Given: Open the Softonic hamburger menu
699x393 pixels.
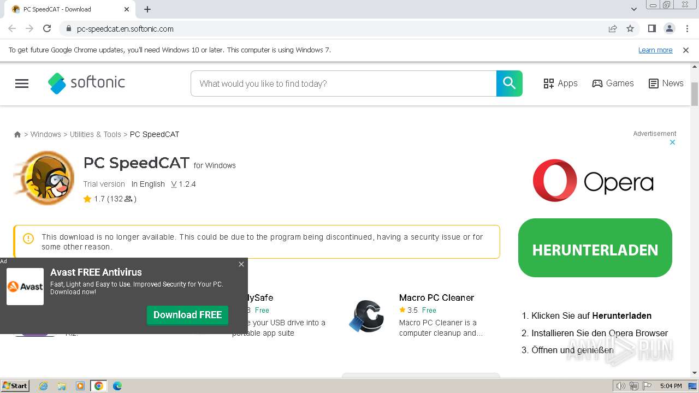Looking at the screenshot, I should 22,84.
